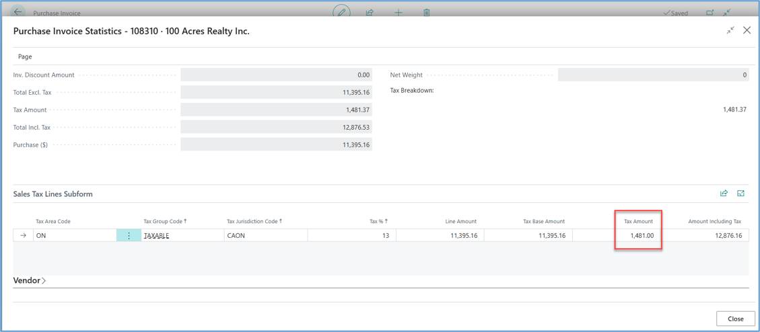Click the Tax % cell showing 13
The image size is (760, 332).
coord(352,235)
